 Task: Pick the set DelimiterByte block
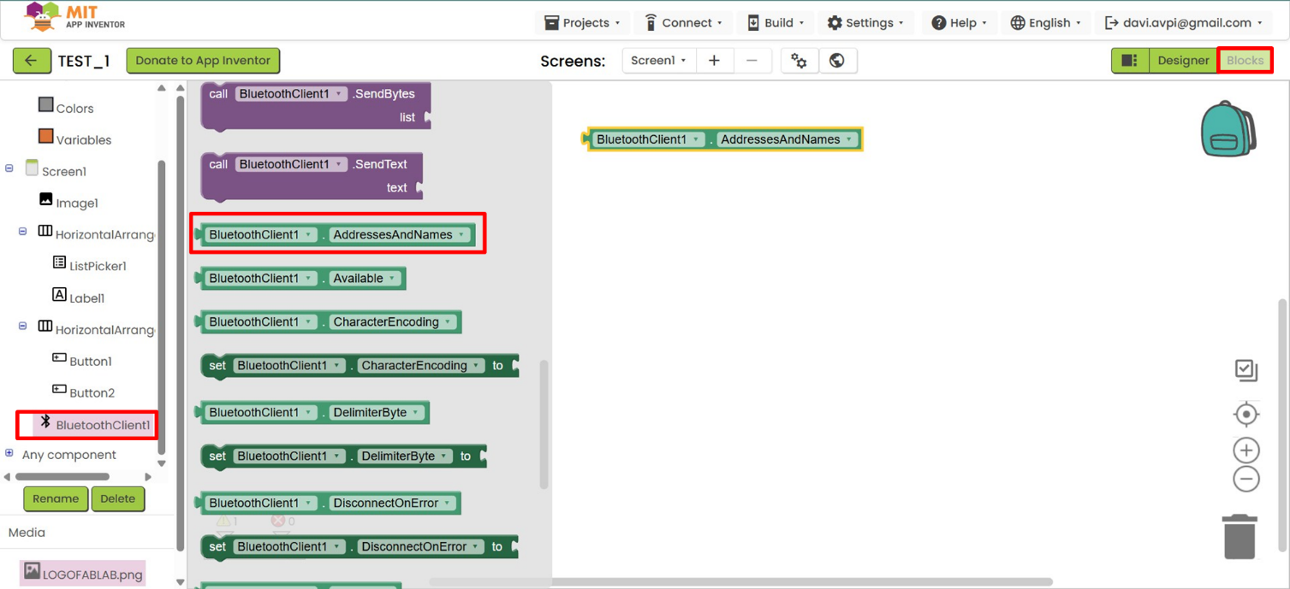(x=343, y=456)
